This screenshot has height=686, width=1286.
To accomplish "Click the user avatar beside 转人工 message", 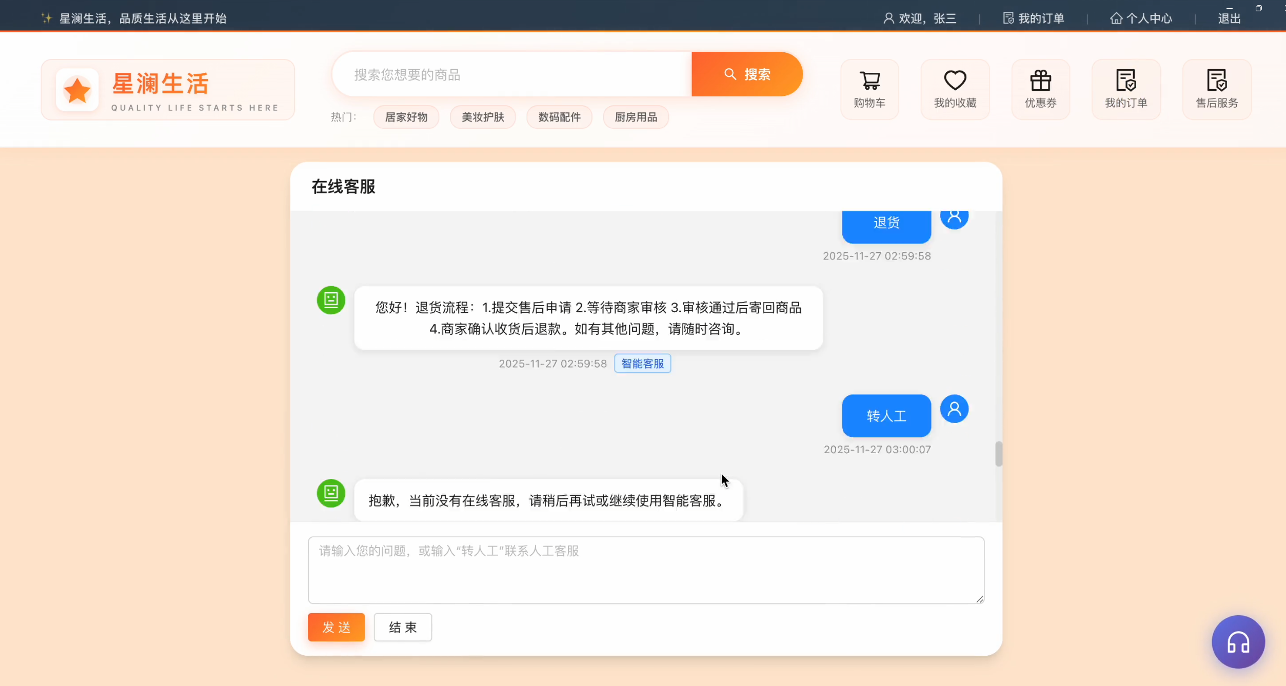I will coord(954,409).
